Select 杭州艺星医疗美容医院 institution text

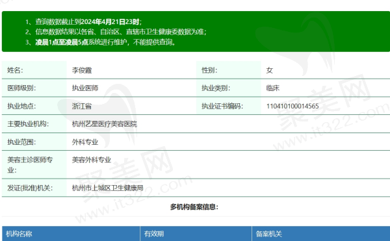[105, 123]
